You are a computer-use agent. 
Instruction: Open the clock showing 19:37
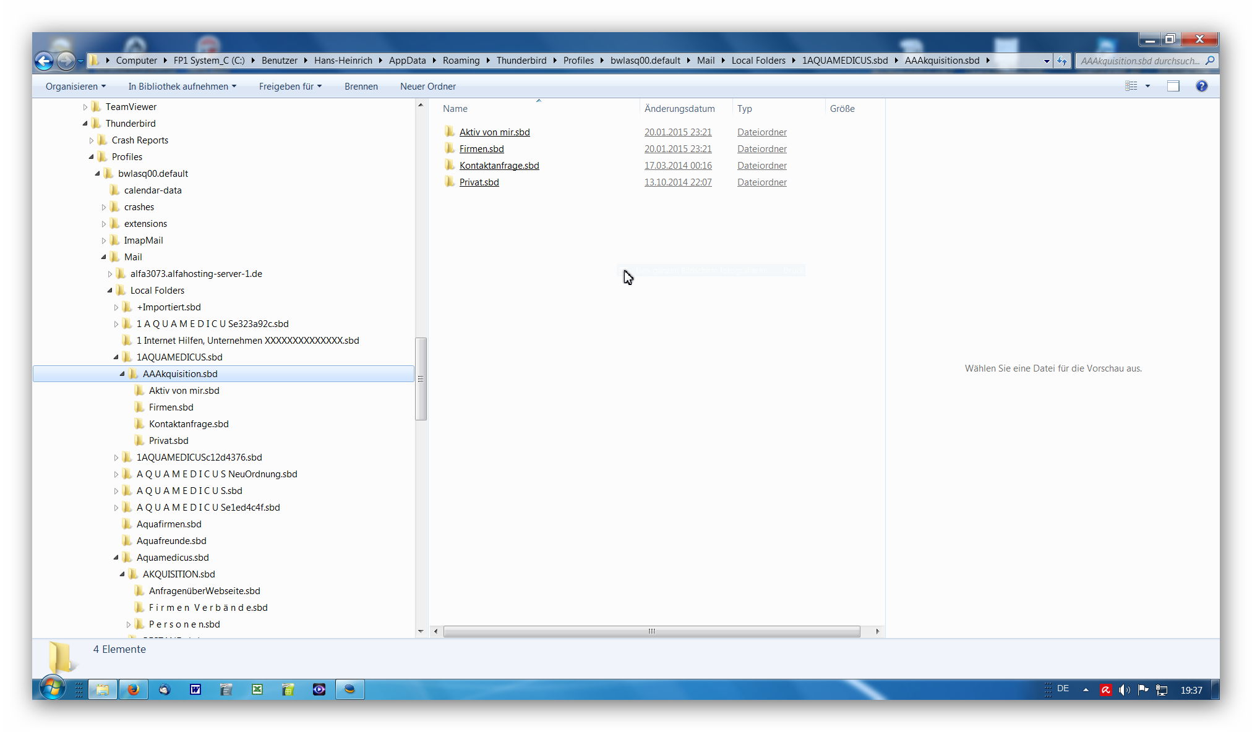[x=1191, y=690]
